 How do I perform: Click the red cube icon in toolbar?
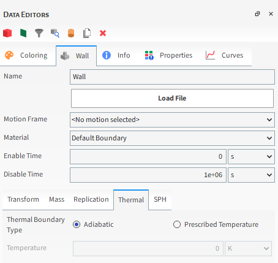coord(7,33)
